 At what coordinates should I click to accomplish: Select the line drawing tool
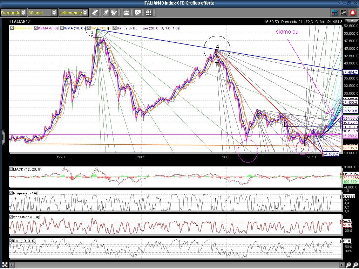tap(95, 13)
